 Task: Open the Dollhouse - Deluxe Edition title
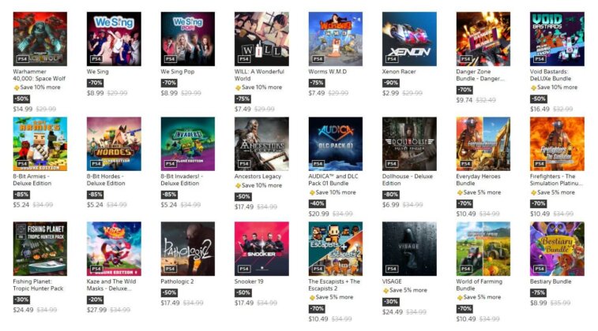point(408,180)
